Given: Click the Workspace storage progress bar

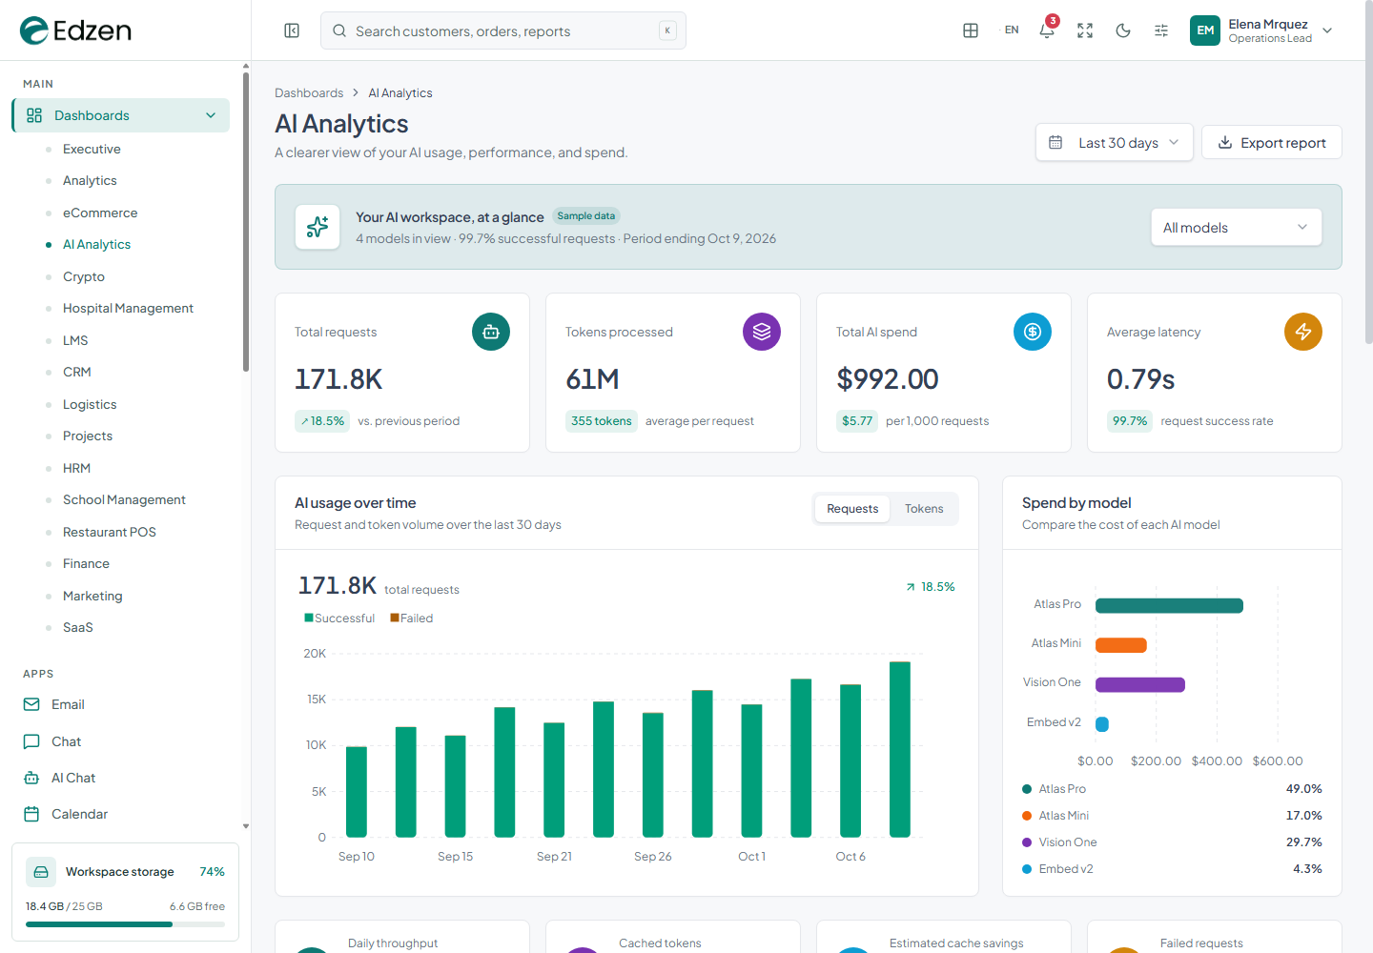Looking at the screenshot, I should (125, 924).
